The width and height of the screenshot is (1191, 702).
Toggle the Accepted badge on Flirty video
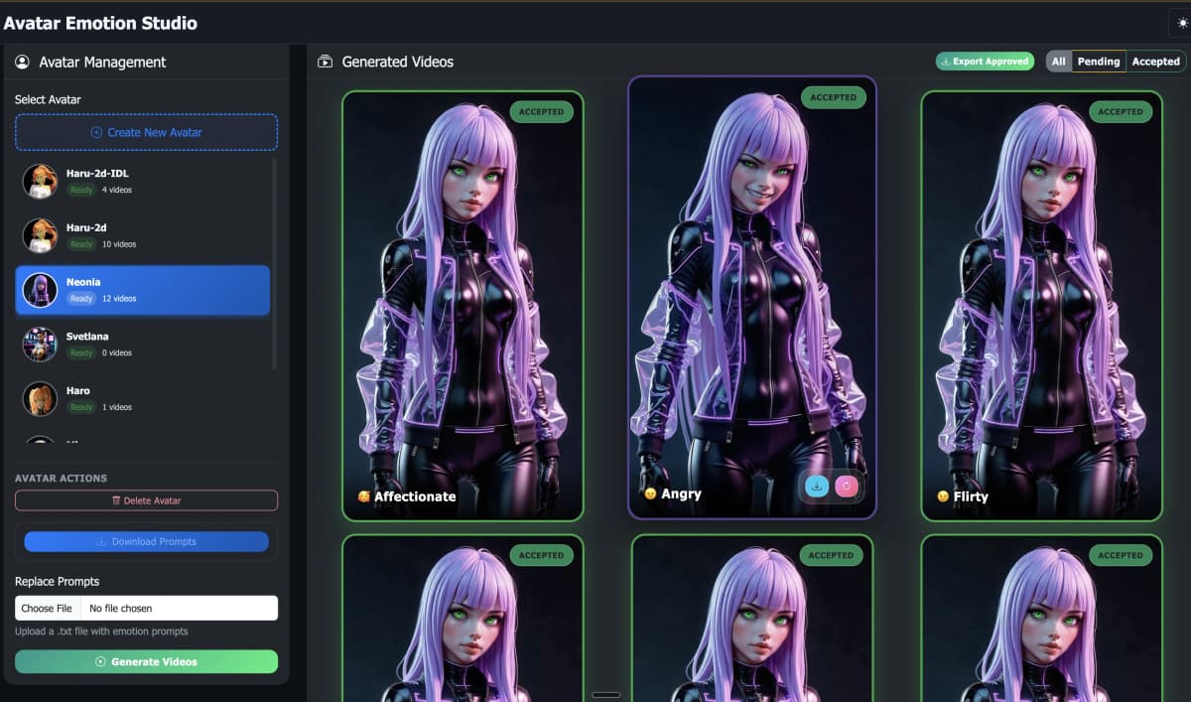tap(1121, 112)
